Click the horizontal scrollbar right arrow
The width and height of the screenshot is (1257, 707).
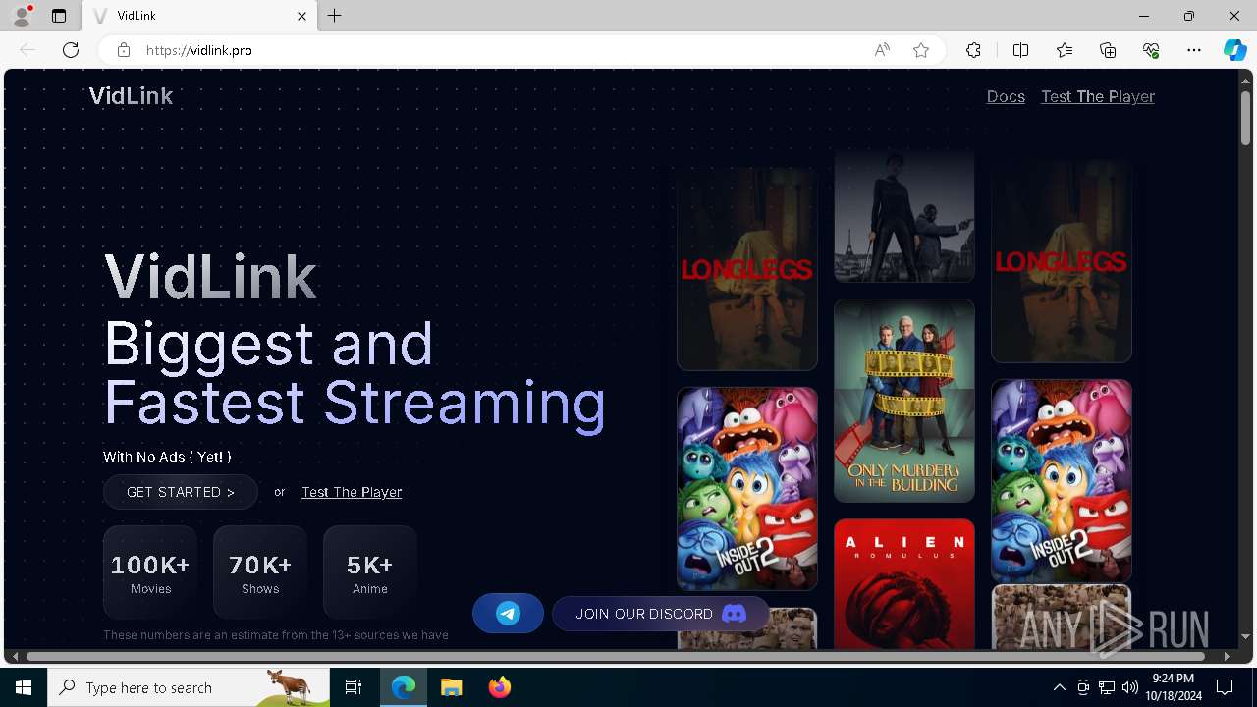1227,656
